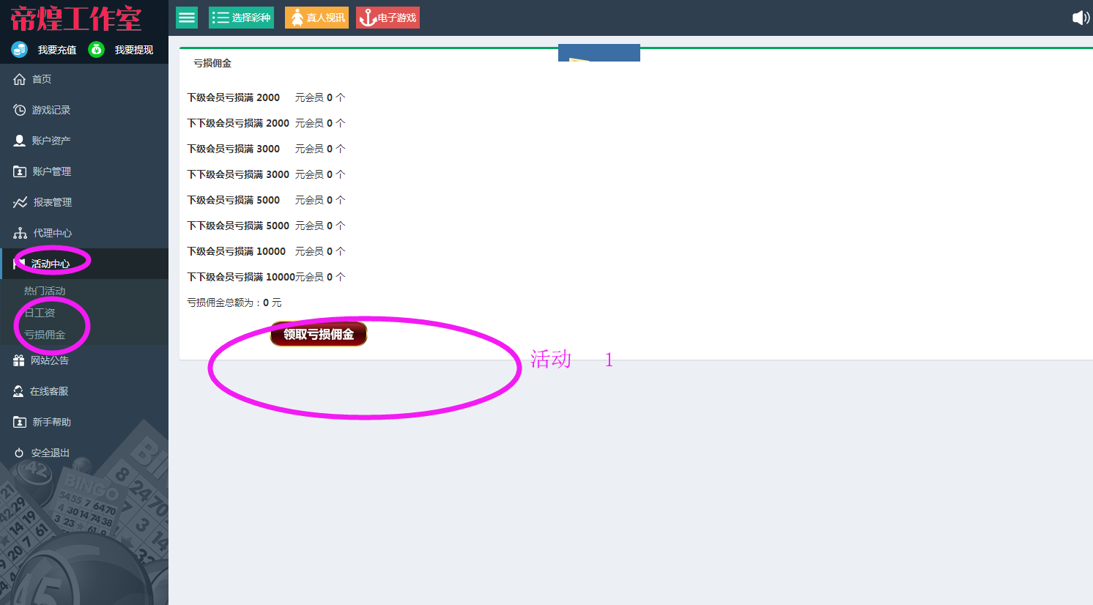The height and width of the screenshot is (605, 1093).
Task: Click the hamburger menu toggle icon
Action: [187, 18]
